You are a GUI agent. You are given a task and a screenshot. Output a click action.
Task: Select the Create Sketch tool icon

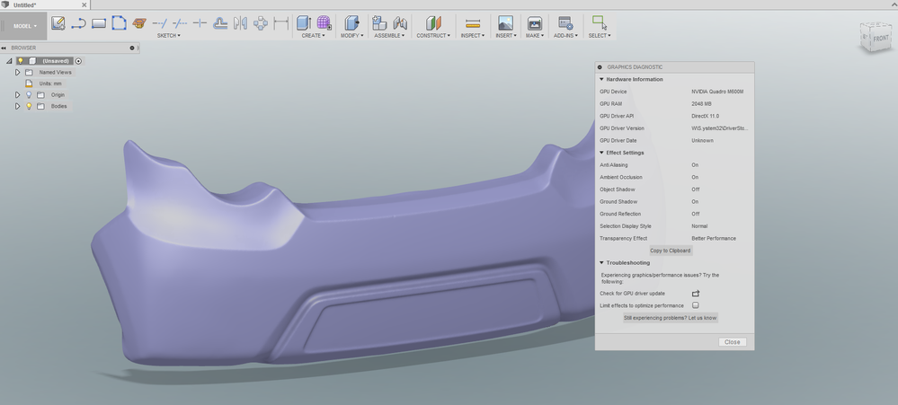[58, 22]
